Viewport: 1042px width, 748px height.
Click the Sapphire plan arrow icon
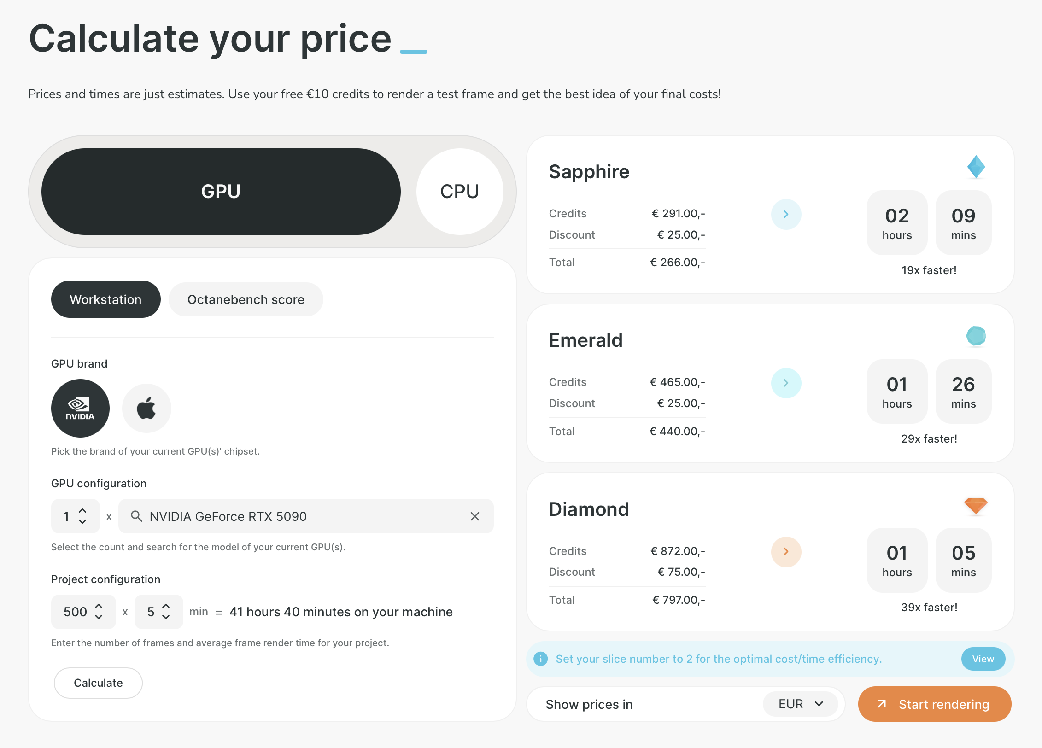[x=786, y=214]
